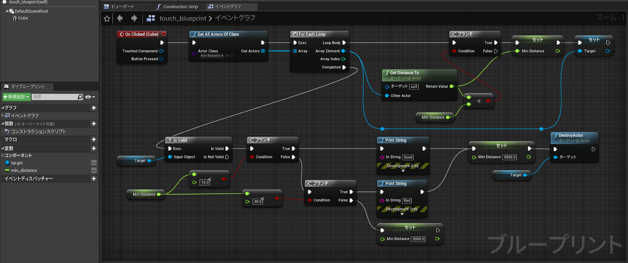Screen dimensions: 628x263
Task: Click the Input Object pin on Is Valid
Action: click(170, 157)
